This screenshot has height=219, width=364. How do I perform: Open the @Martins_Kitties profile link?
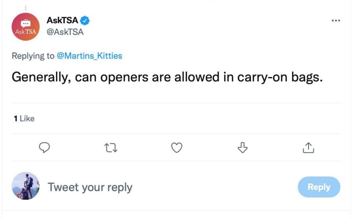89,56
